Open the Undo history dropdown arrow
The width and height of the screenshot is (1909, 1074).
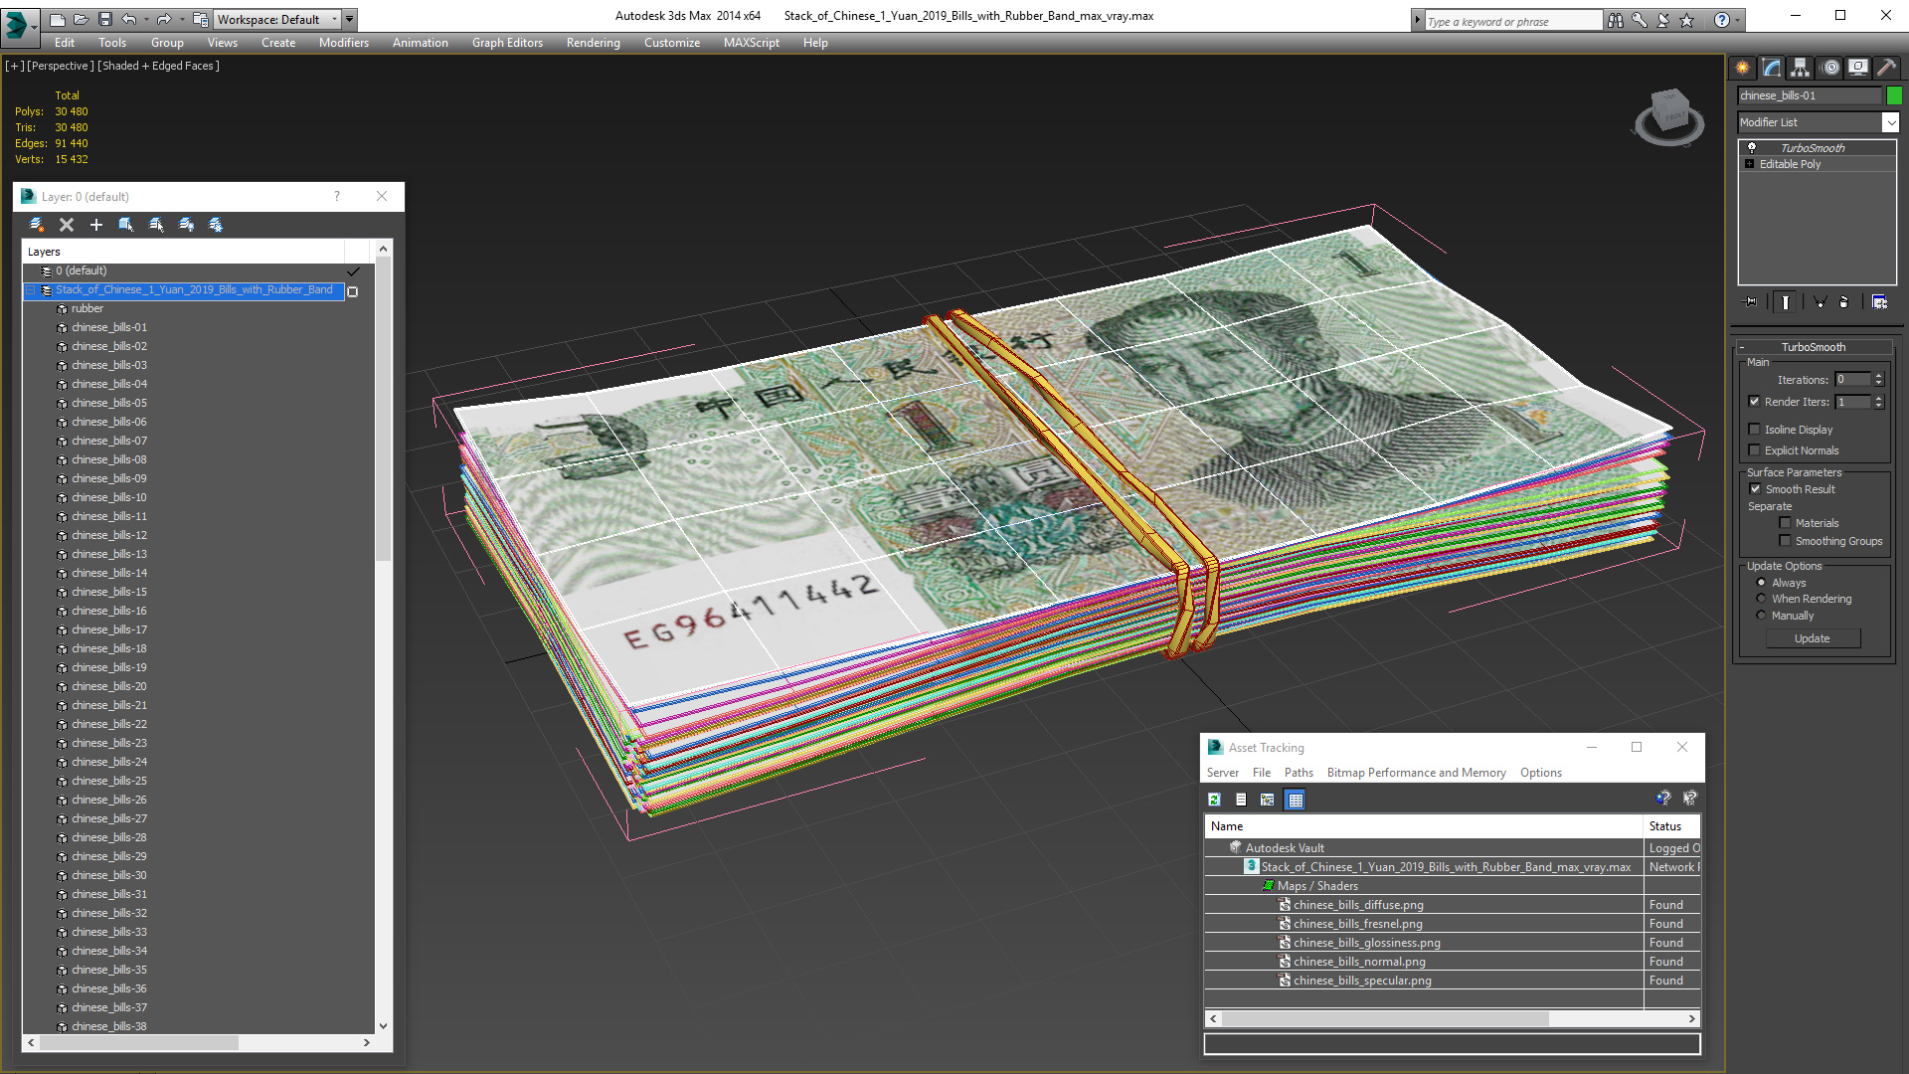pos(146,19)
